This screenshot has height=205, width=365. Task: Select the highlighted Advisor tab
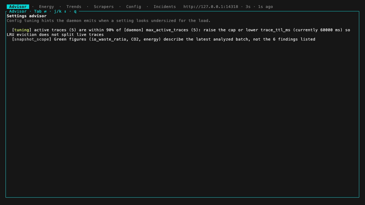[18, 7]
